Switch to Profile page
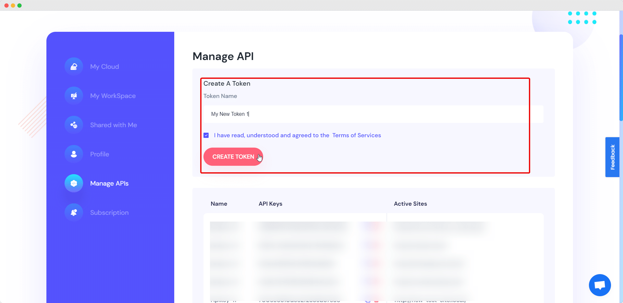Viewport: 623px width, 303px height. click(x=100, y=154)
